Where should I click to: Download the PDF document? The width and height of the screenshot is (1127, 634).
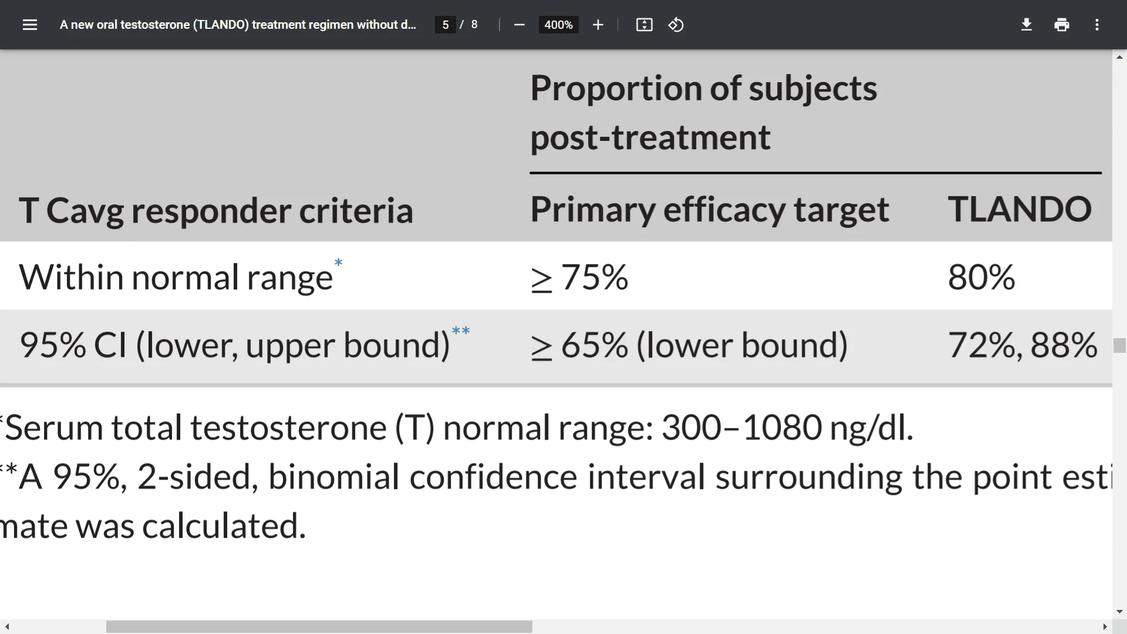1026,25
